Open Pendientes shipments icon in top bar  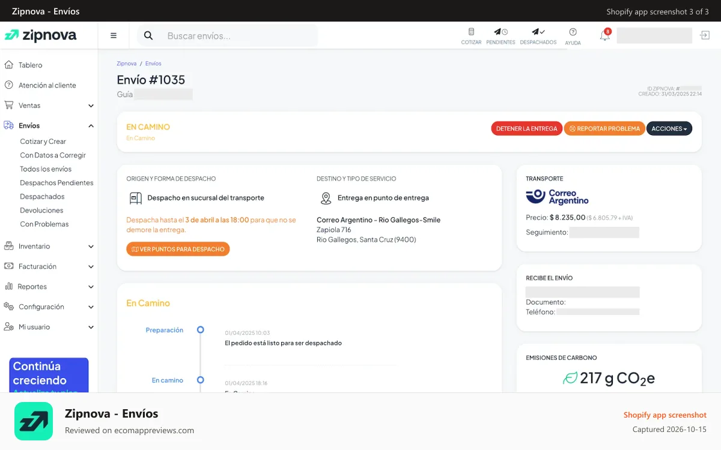pos(500,32)
